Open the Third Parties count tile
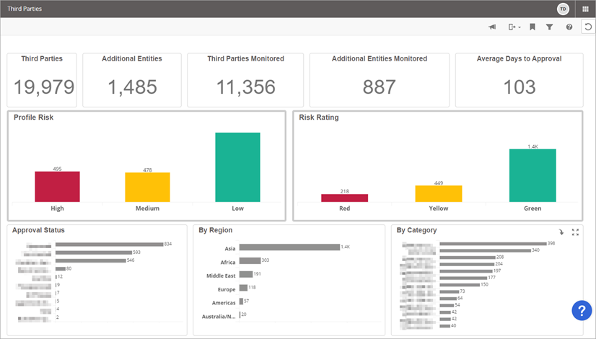The width and height of the screenshot is (596, 339). click(42, 80)
